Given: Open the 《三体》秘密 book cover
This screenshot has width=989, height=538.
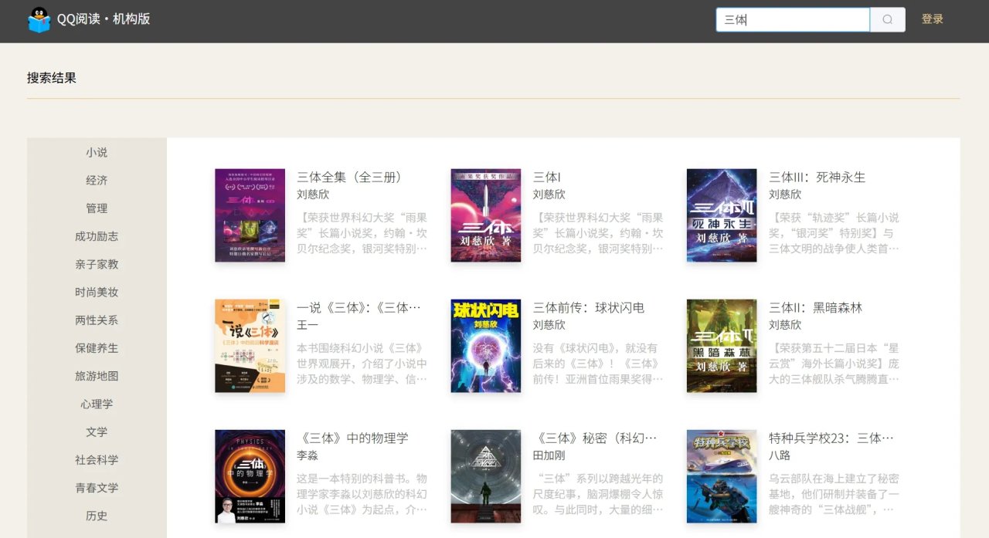Looking at the screenshot, I should point(486,476).
